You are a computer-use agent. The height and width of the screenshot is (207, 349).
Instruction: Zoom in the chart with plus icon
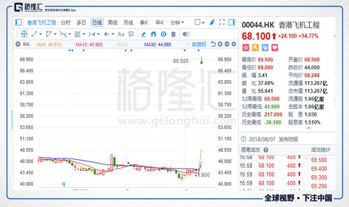[220, 44]
